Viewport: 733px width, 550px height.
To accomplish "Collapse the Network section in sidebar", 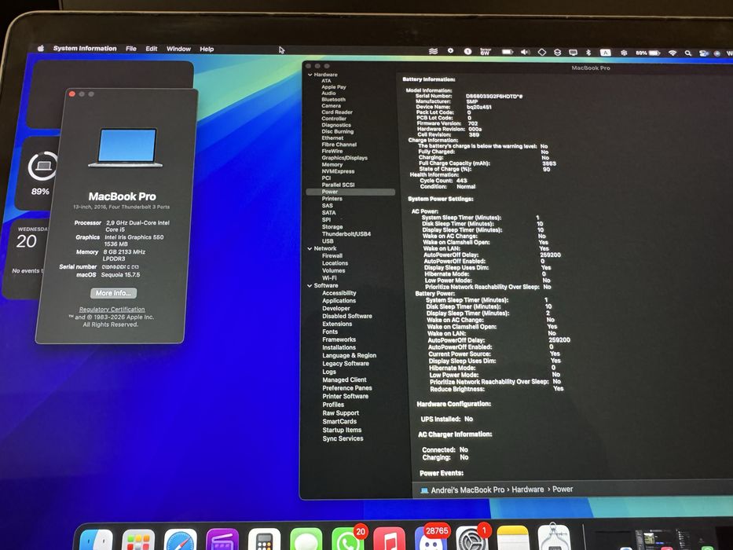I will [310, 248].
